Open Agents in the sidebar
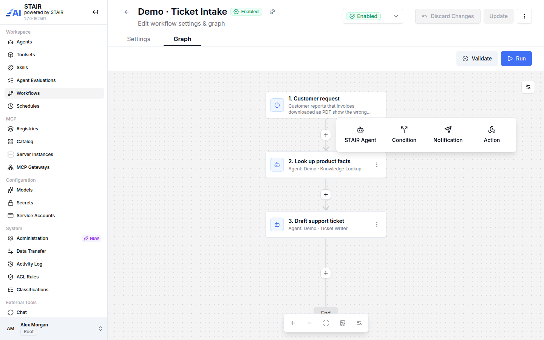 tap(54, 42)
